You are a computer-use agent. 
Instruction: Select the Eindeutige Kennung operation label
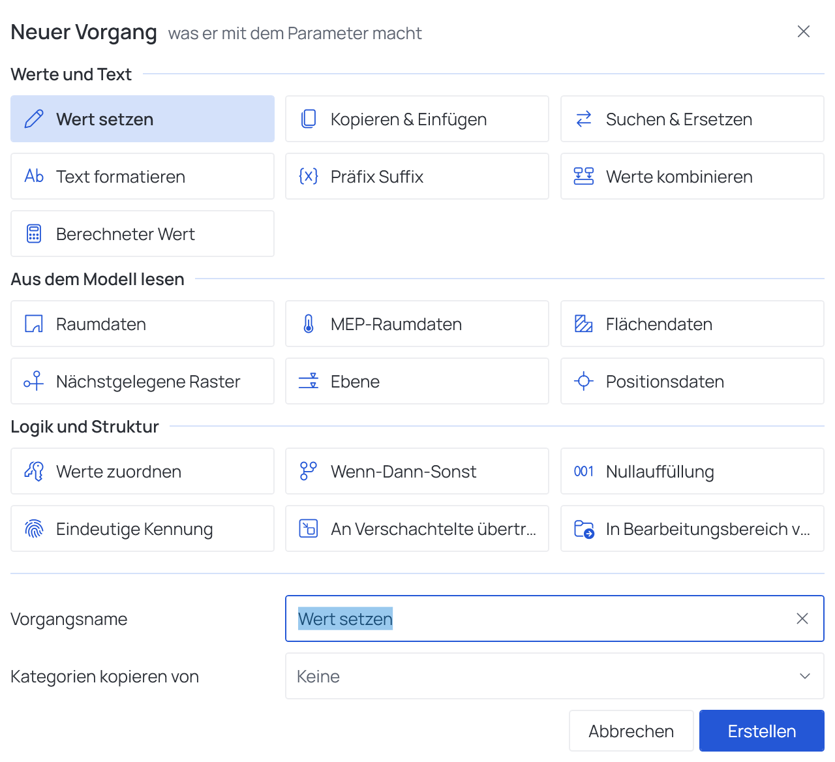[x=134, y=529]
